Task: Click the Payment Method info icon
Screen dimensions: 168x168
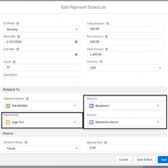Action: tap(28, 99)
